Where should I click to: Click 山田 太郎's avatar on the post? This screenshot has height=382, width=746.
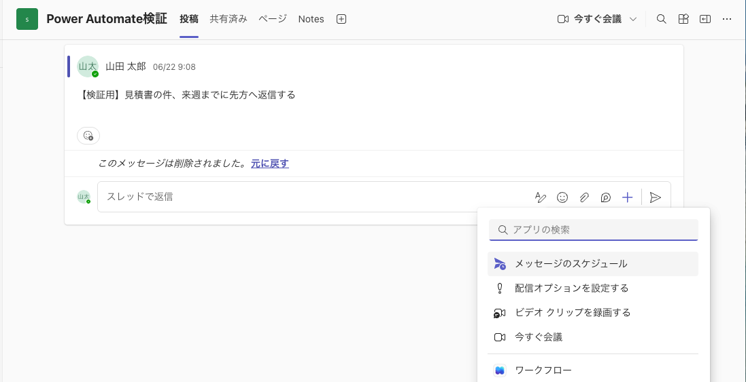pos(88,66)
